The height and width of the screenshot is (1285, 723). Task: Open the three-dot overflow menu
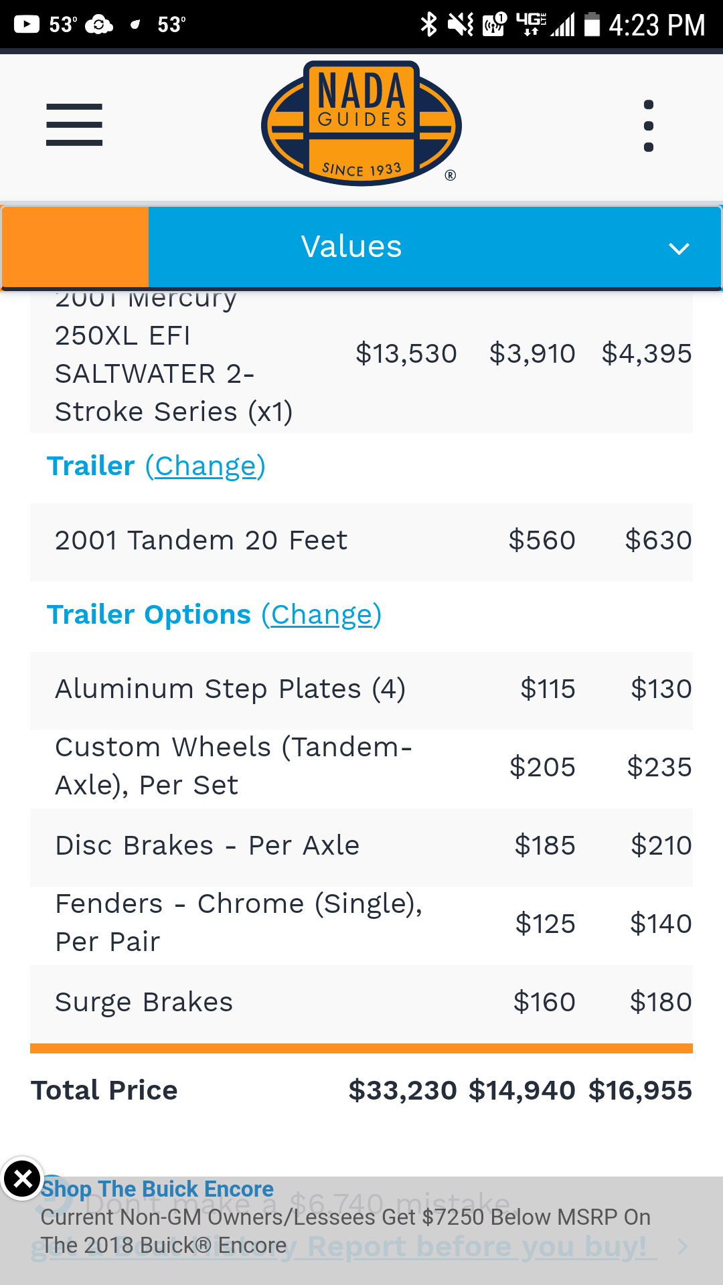(648, 126)
